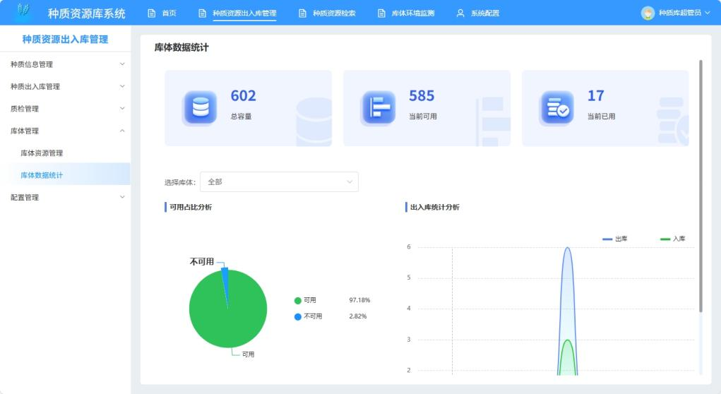Viewport: 721px width, 394px height.
Task: Click the vertical scrollbar on right side
Action: [701, 184]
